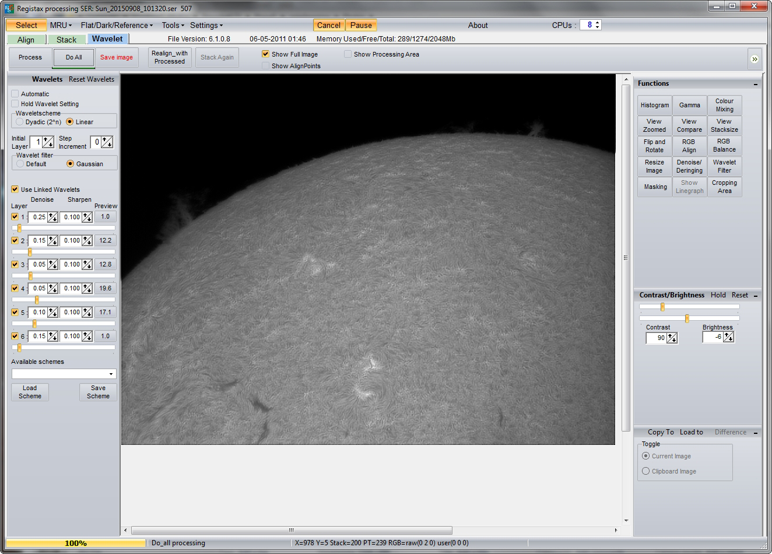772x554 pixels.
Task: Click the Initial Layer spinner arrows
Action: point(48,142)
